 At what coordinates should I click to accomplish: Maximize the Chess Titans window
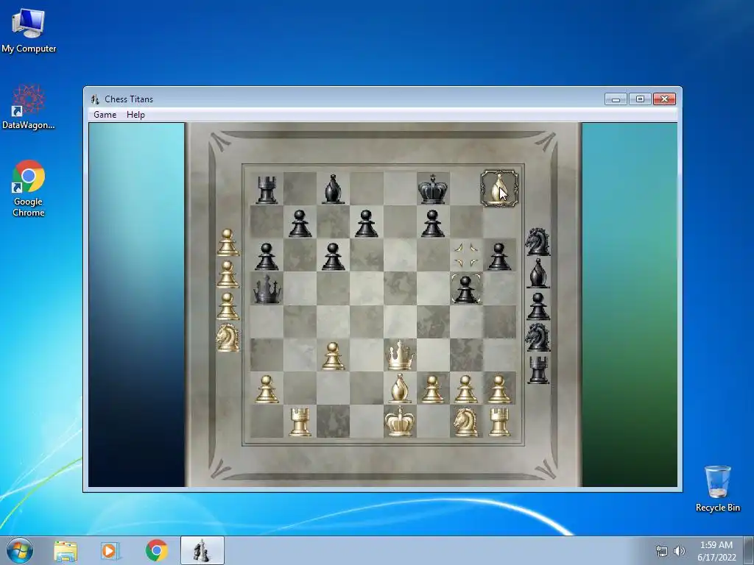click(640, 99)
